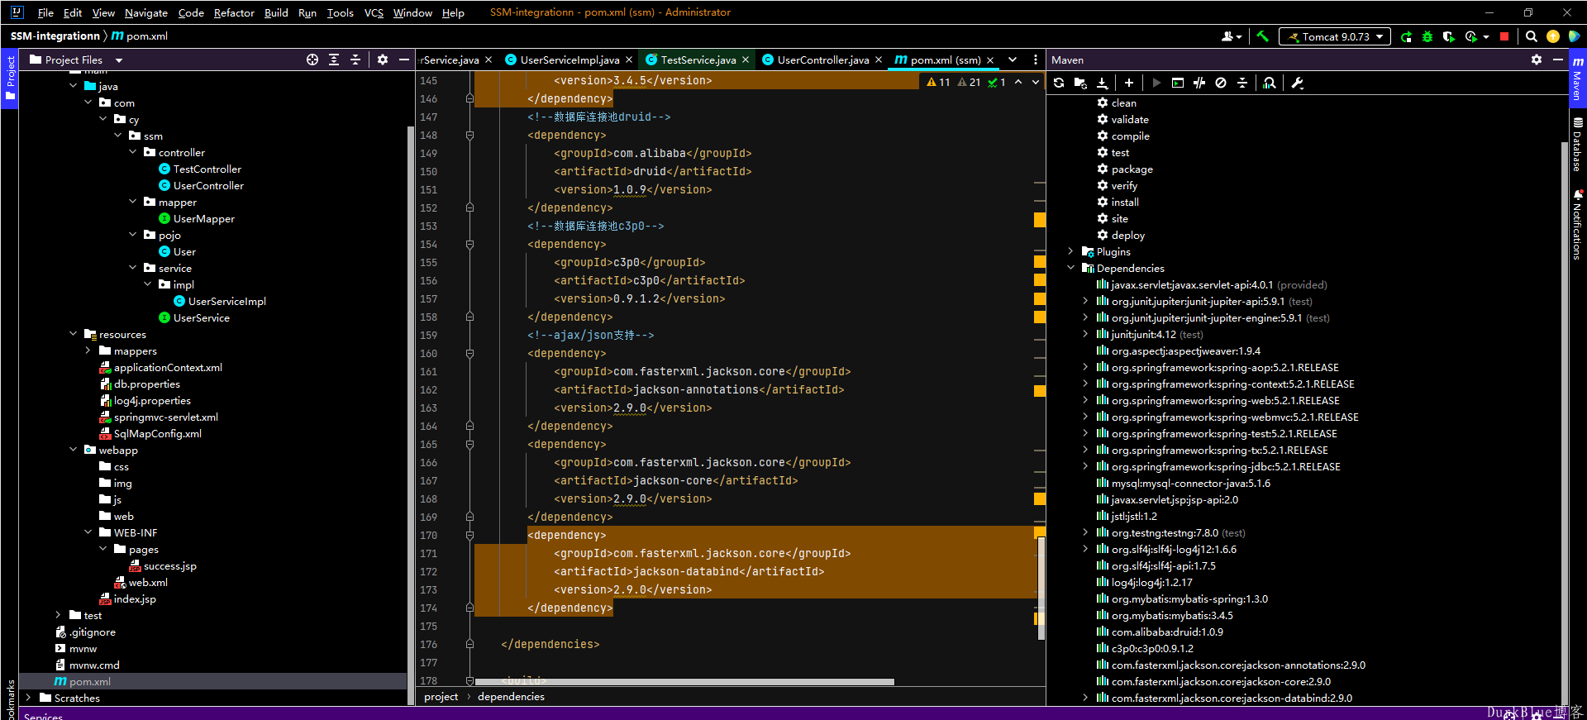Click Collapse All icon in Maven toolbar
Image resolution: width=1587 pixels, height=720 pixels.
pyautogui.click(x=1242, y=83)
